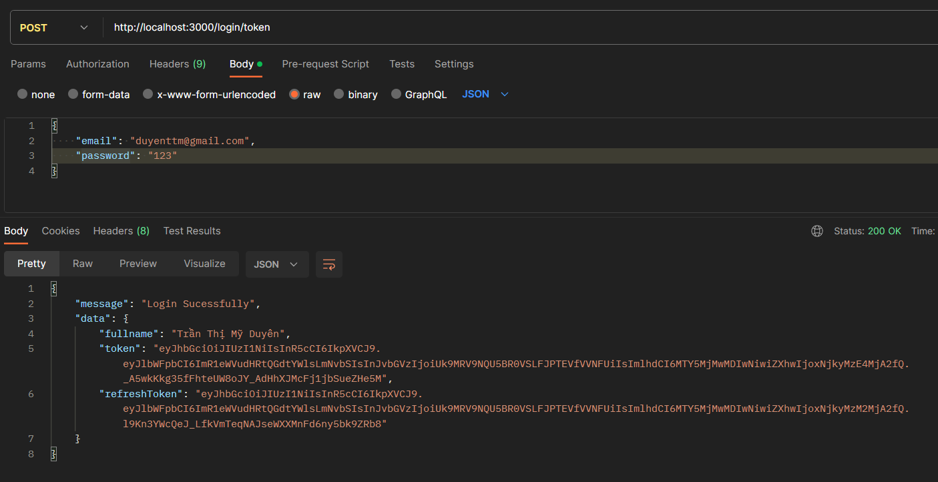Screen dimensions: 938x482
Task: Click the password line in request body
Action: pyautogui.click(x=127, y=156)
